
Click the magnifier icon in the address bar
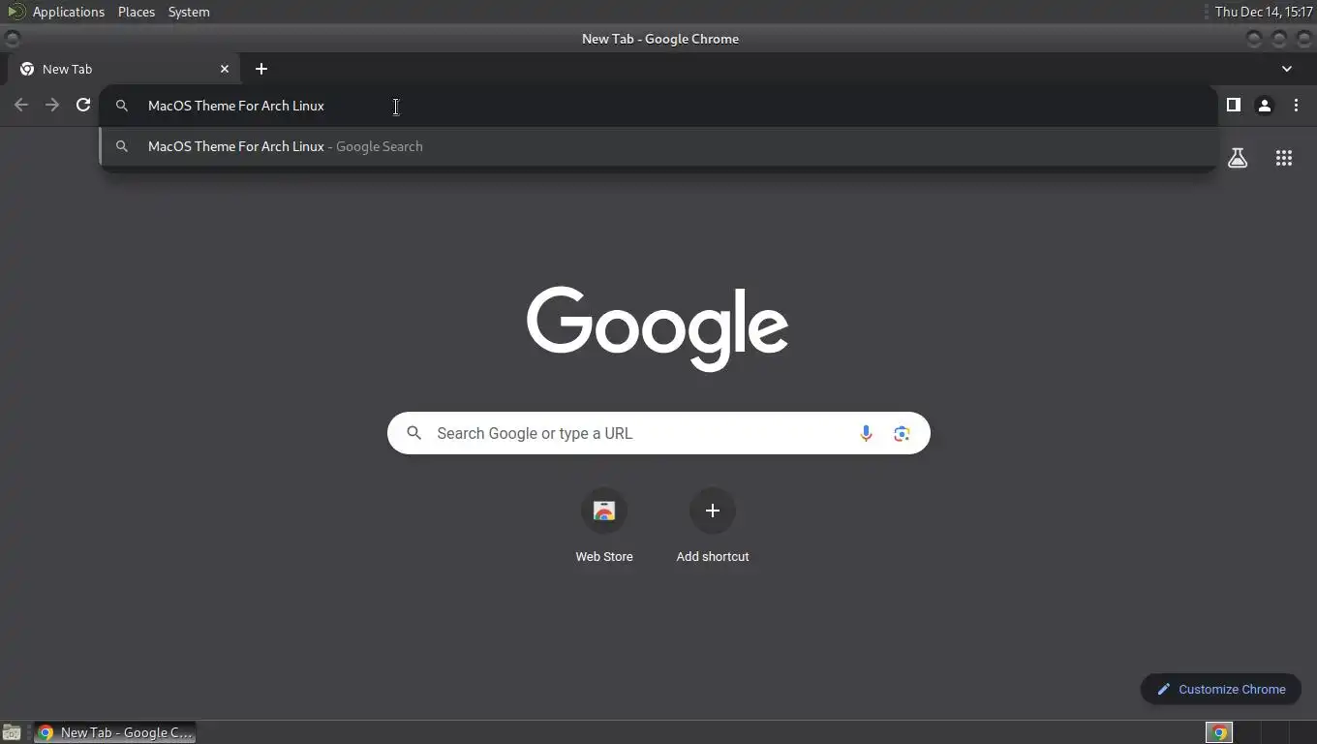(122, 106)
